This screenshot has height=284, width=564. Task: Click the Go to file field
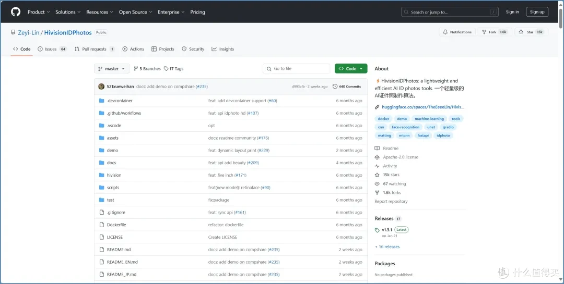coord(297,69)
